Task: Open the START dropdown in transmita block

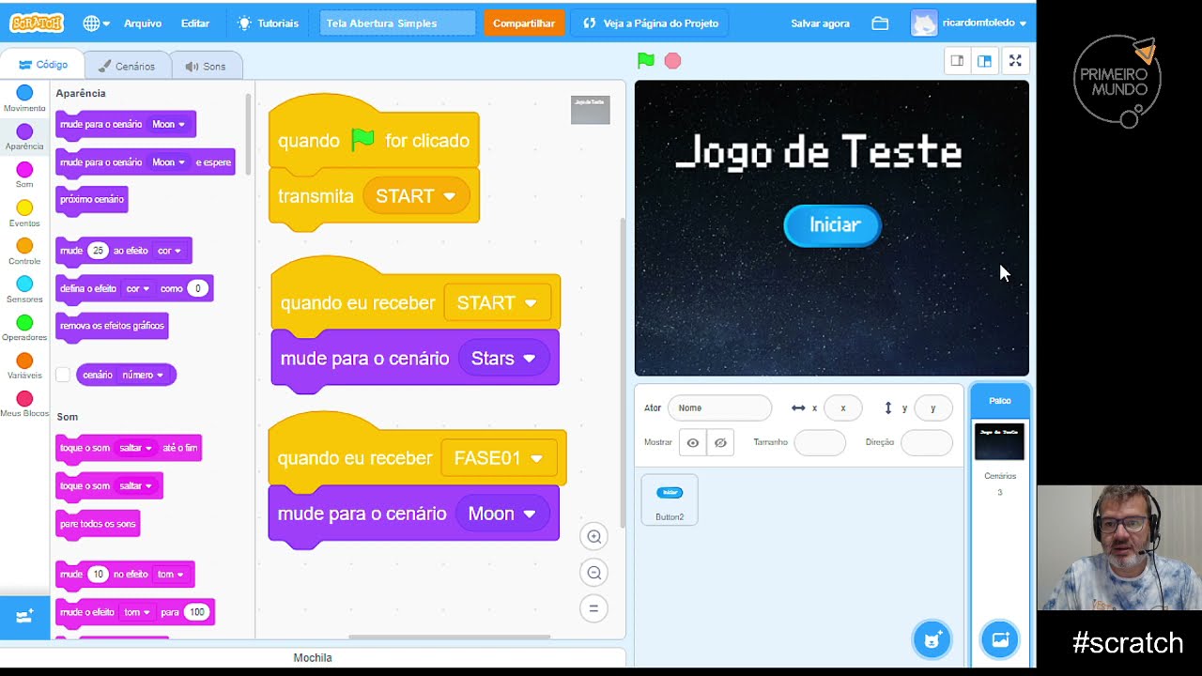Action: tap(416, 196)
